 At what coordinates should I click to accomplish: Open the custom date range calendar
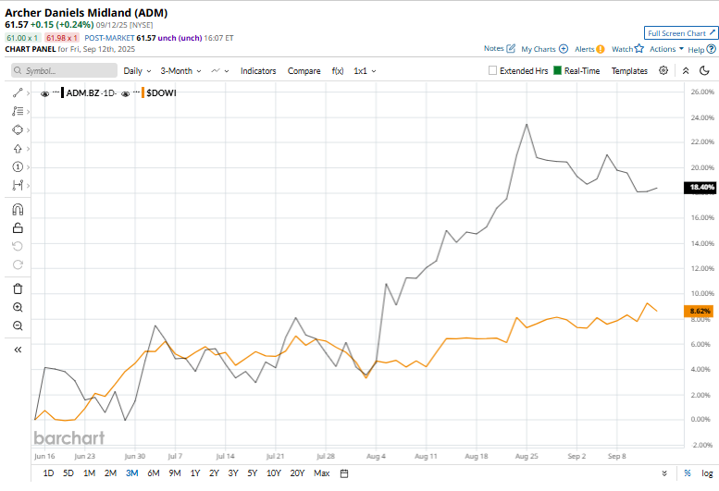pyautogui.click(x=344, y=473)
